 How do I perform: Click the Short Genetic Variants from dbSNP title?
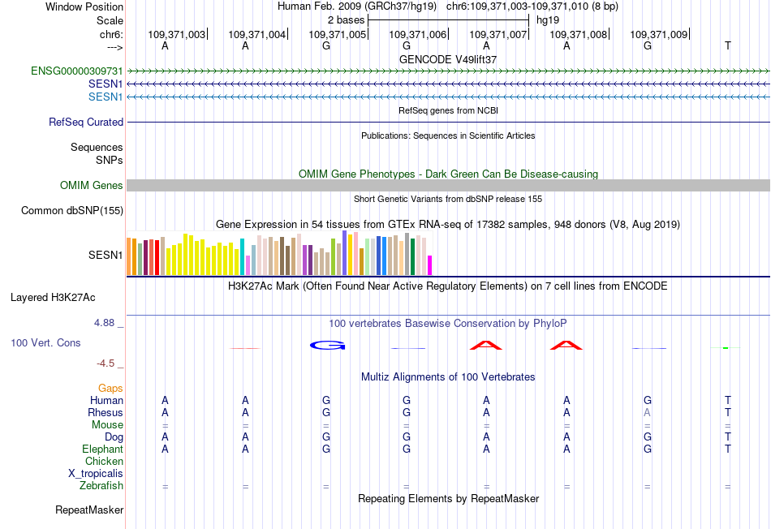click(448, 199)
